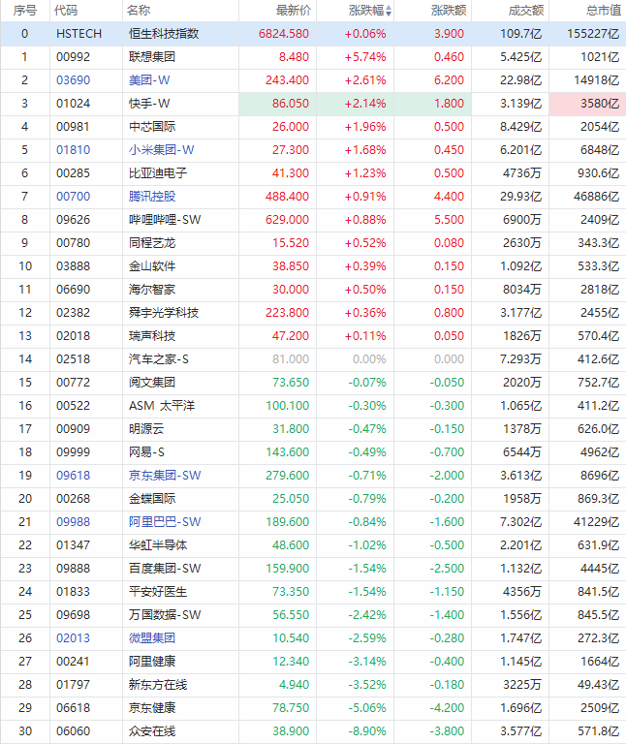This screenshot has width=626, height=744.
Task: Sort by the 涨跌幅 column arrow
Action: [389, 11]
